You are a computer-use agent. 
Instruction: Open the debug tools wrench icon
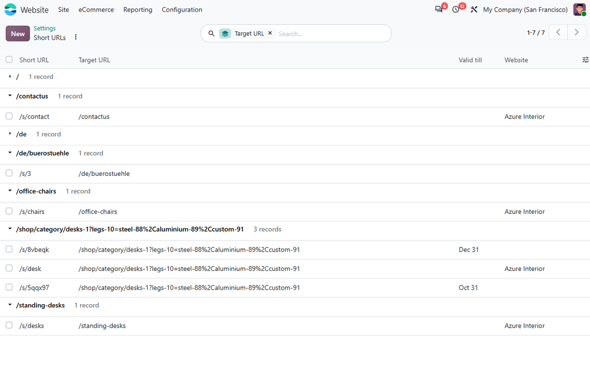[x=474, y=9]
